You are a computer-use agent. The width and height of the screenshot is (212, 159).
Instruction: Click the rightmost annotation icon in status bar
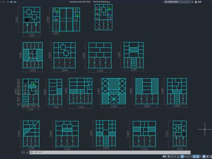point(211,156)
